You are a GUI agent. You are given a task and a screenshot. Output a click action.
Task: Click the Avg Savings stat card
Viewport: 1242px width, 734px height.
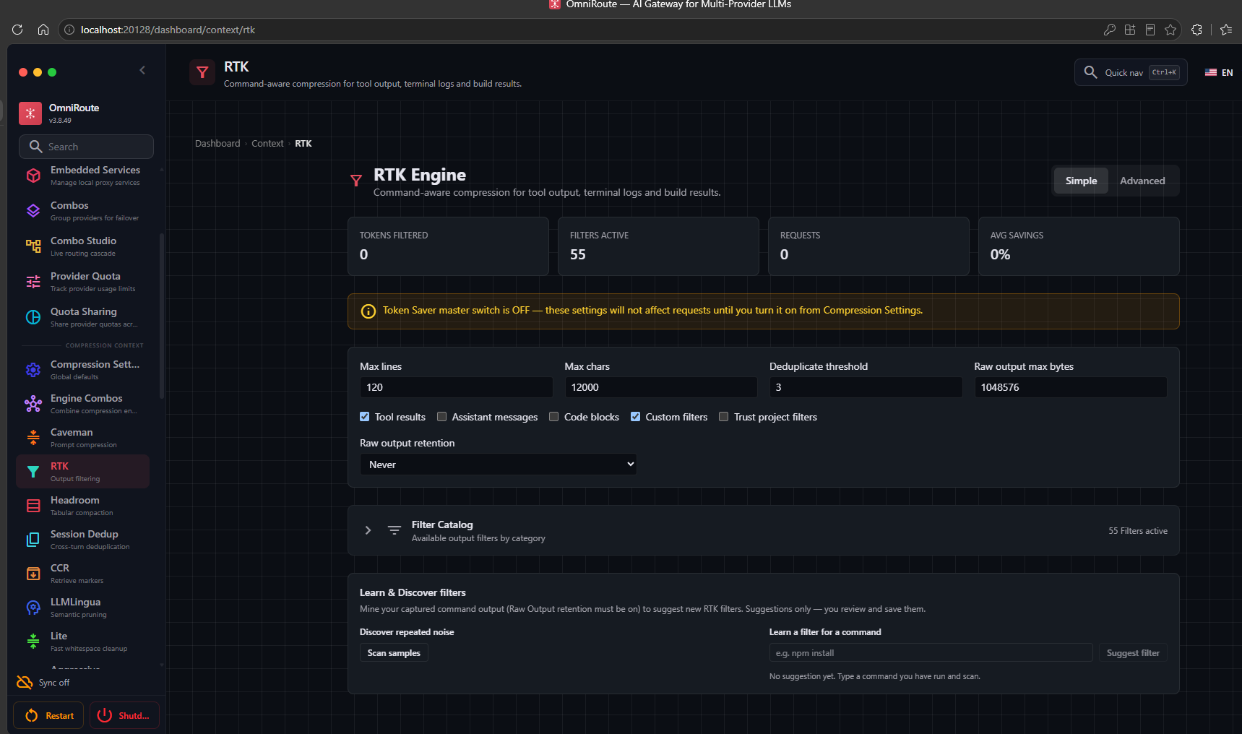1079,246
